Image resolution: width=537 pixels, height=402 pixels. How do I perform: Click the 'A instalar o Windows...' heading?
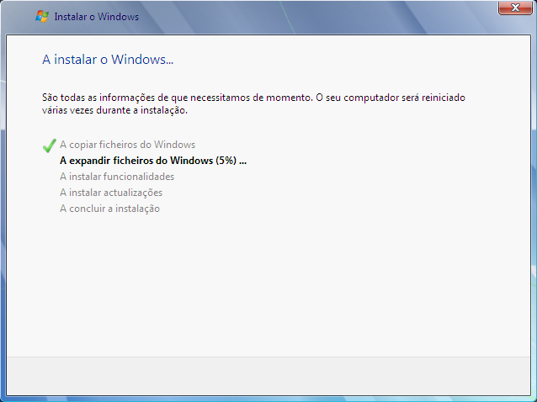click(x=108, y=60)
